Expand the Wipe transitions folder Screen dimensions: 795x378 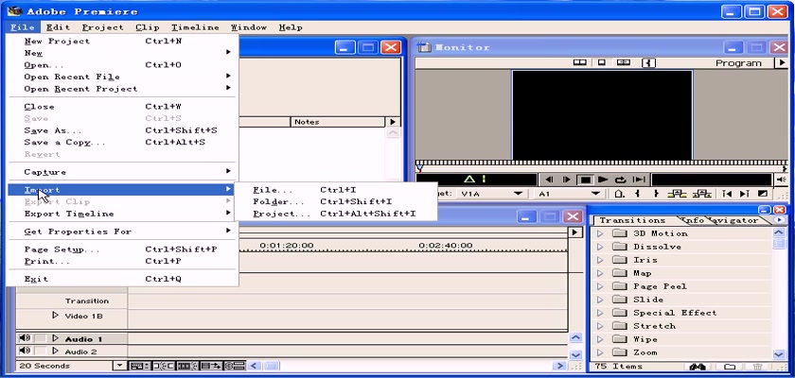(x=600, y=339)
